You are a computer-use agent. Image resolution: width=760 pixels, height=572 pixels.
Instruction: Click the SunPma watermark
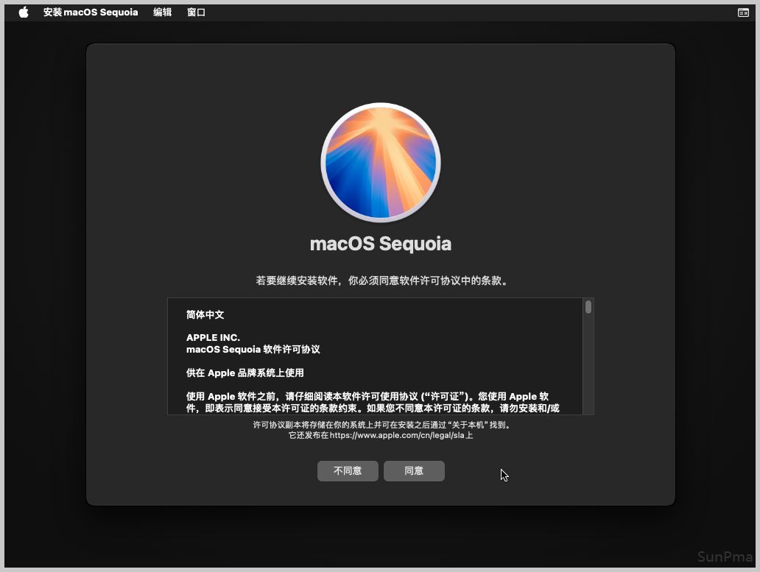725,557
